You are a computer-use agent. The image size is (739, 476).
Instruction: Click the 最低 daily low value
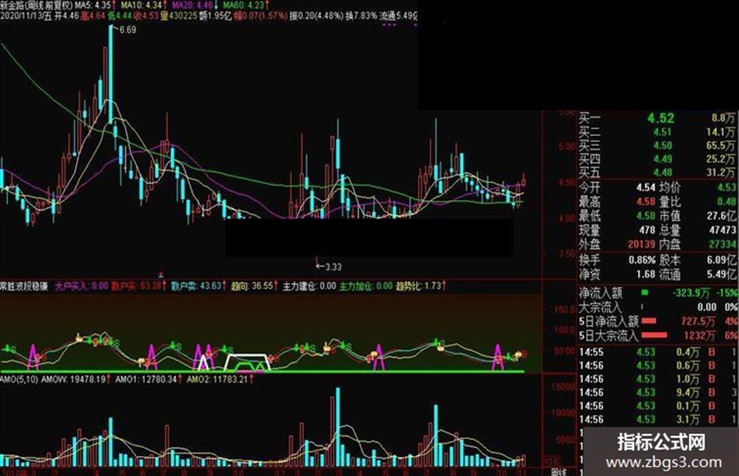tap(646, 216)
